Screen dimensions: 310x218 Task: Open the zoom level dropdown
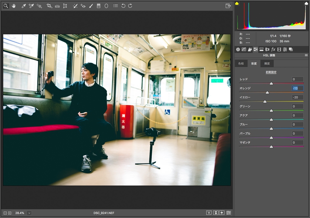pyautogui.click(x=29, y=213)
